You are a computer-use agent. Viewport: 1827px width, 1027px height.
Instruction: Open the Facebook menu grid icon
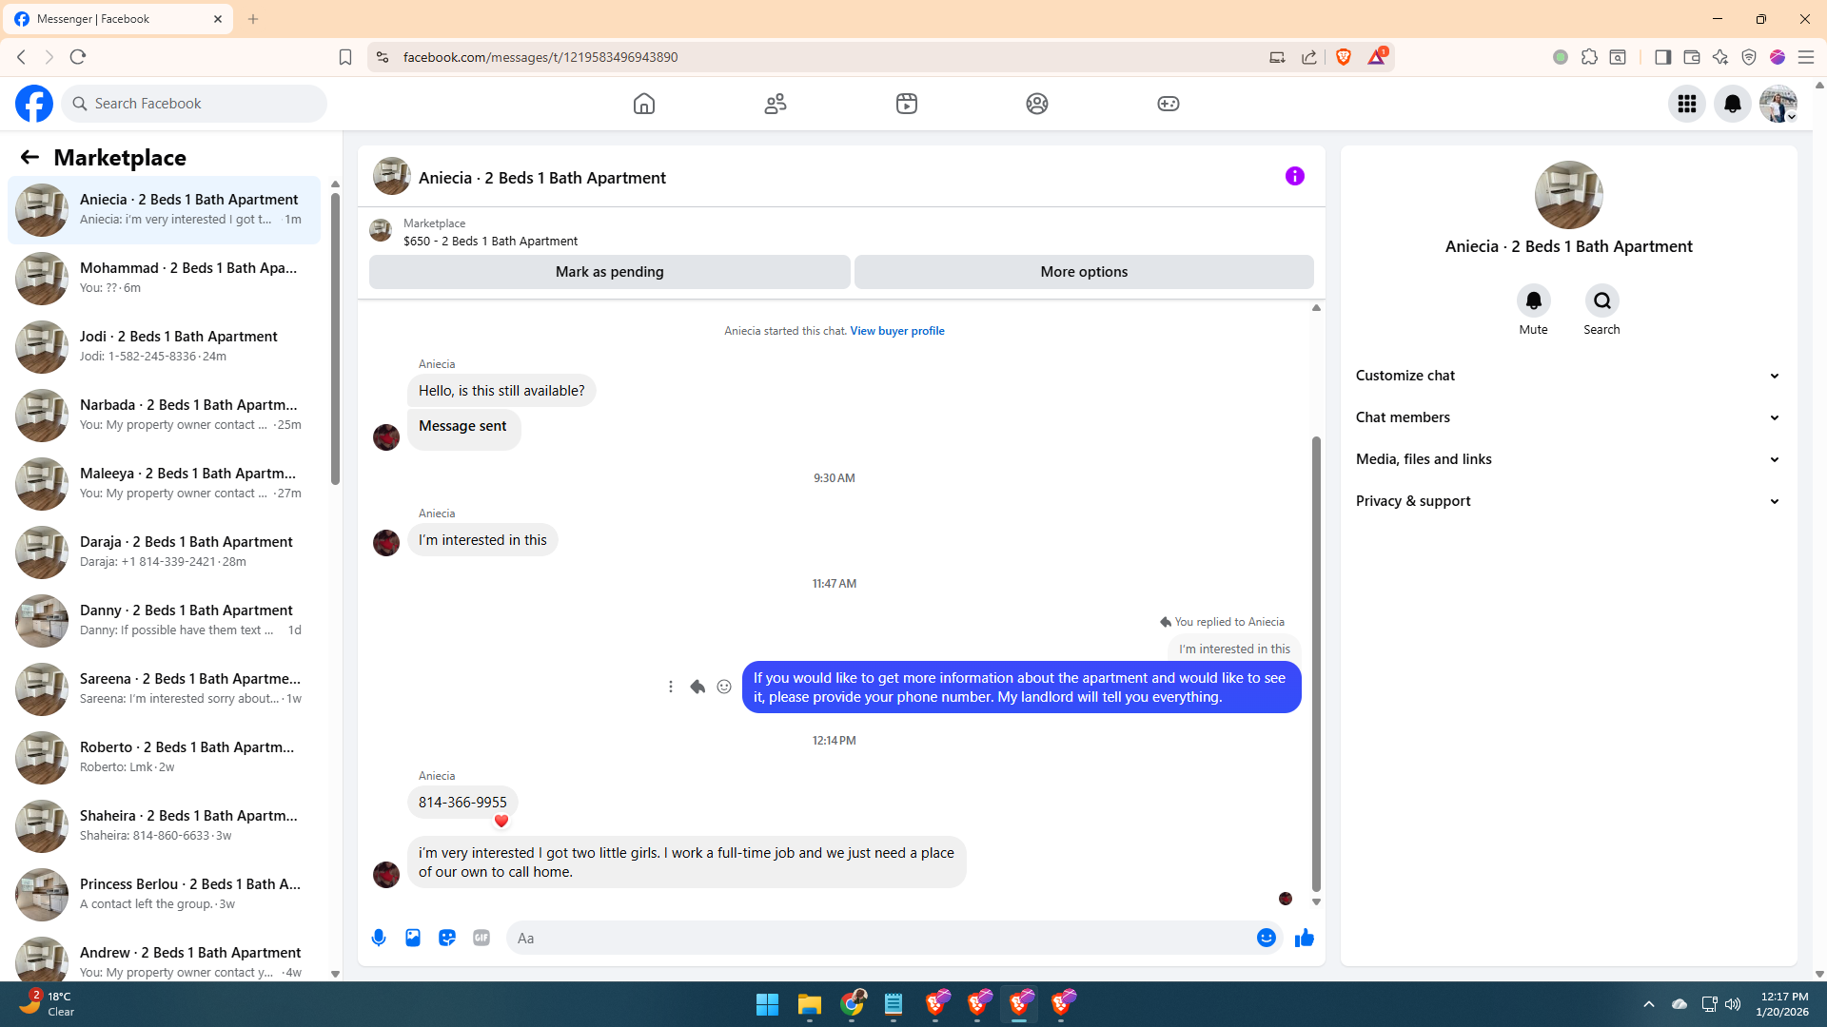click(x=1687, y=104)
